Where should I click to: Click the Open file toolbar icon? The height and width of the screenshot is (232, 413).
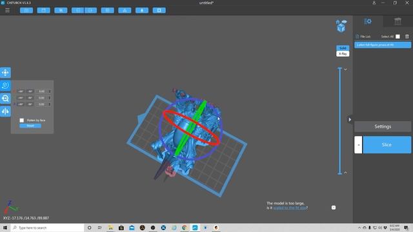tap(26, 10)
